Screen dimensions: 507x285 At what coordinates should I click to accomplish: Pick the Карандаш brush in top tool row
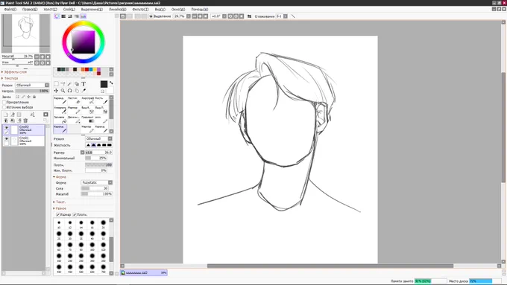[60, 100]
